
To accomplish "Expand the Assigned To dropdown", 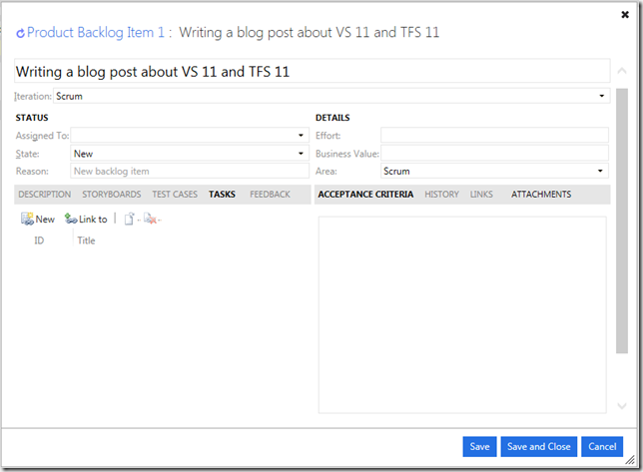I will tap(301, 135).
